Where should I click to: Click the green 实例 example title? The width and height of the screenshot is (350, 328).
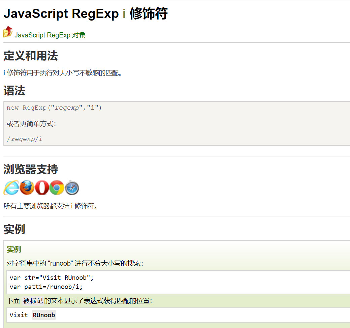point(14,249)
